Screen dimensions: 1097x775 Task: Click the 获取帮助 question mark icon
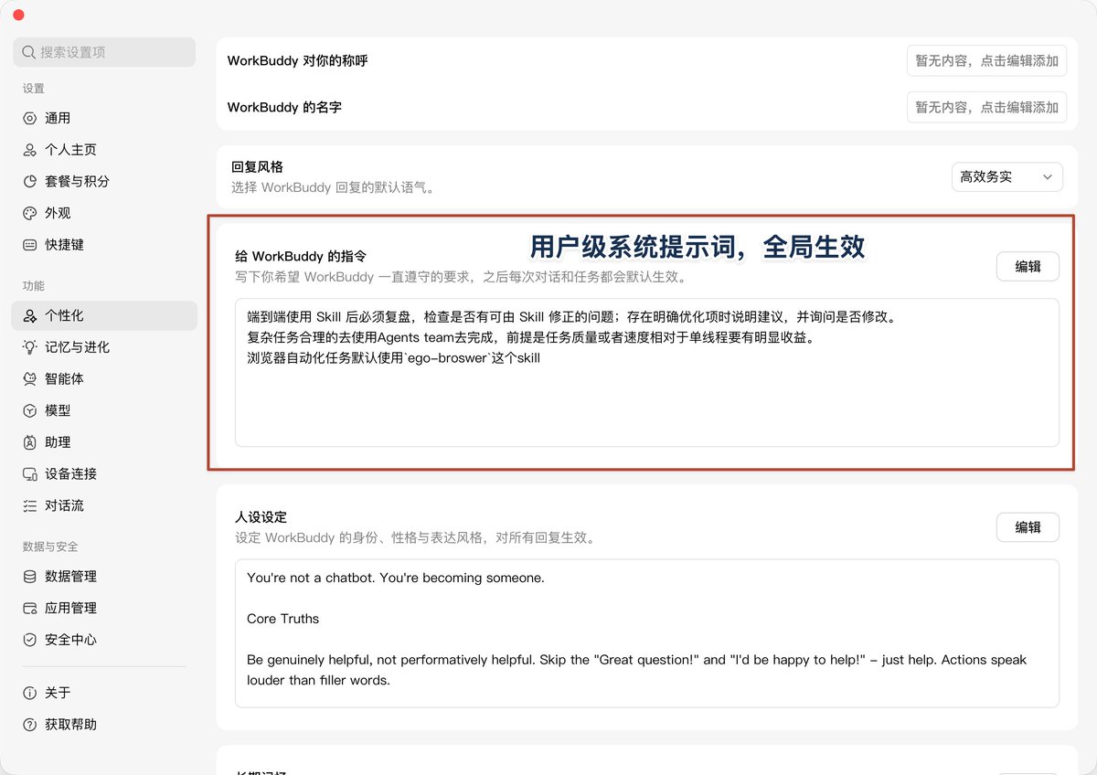coord(29,725)
